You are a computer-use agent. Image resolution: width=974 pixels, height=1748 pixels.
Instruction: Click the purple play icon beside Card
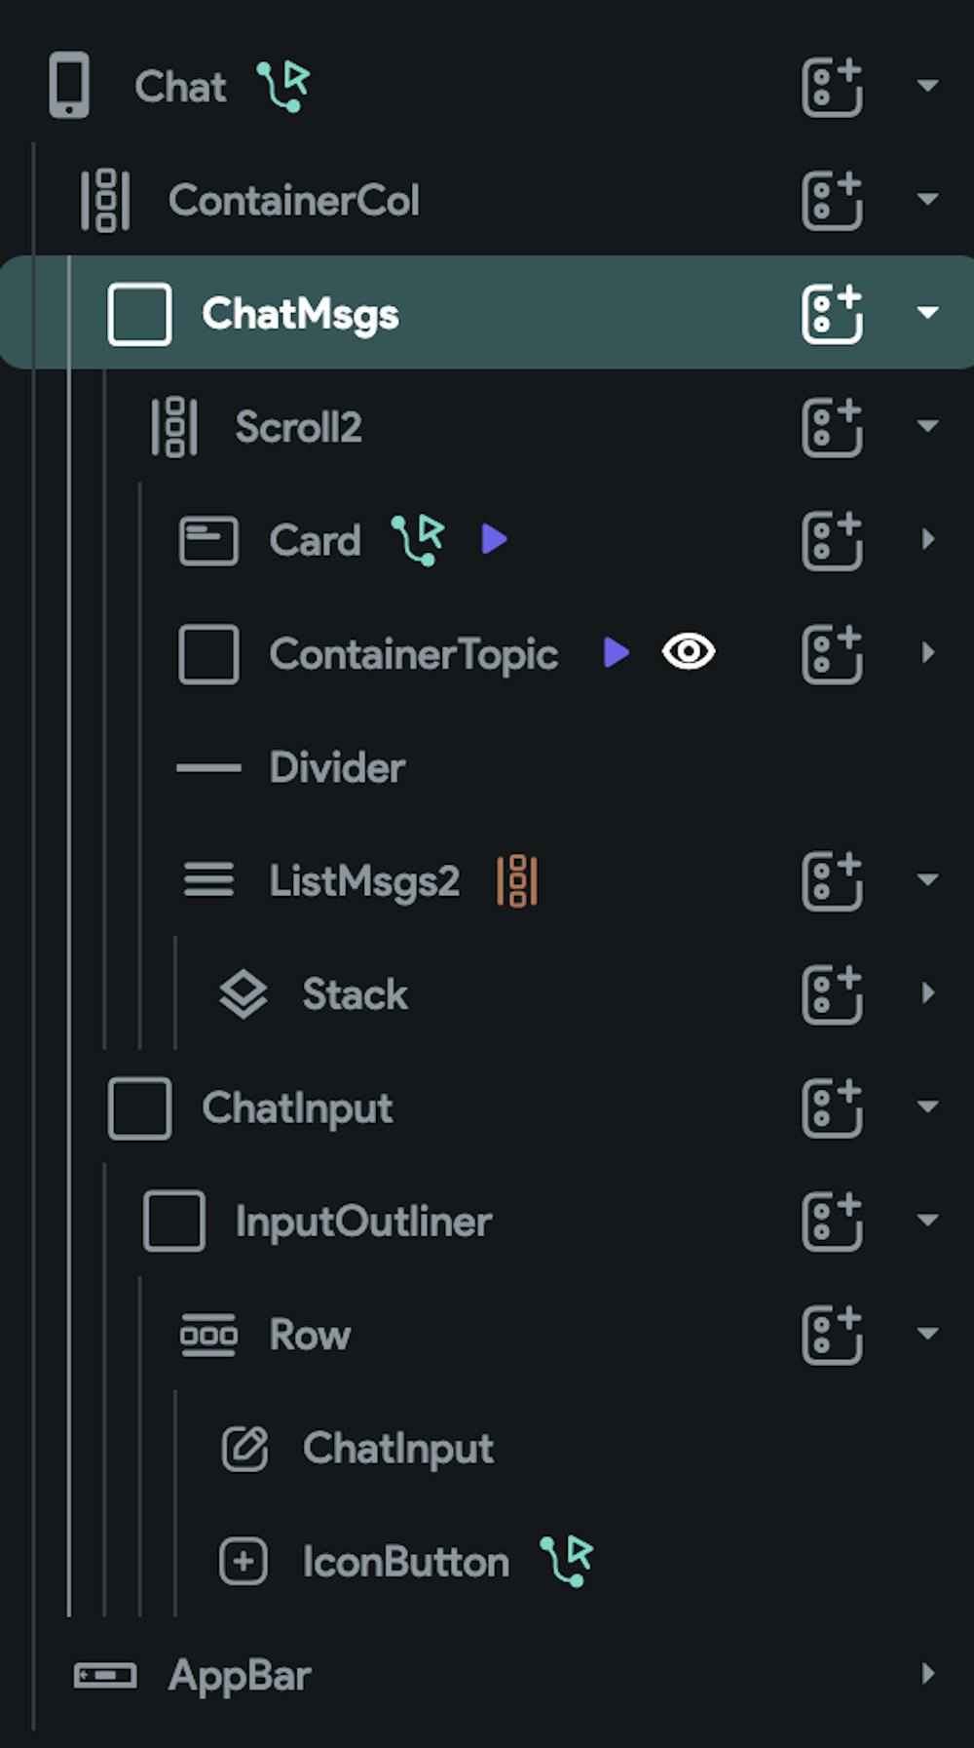click(494, 539)
